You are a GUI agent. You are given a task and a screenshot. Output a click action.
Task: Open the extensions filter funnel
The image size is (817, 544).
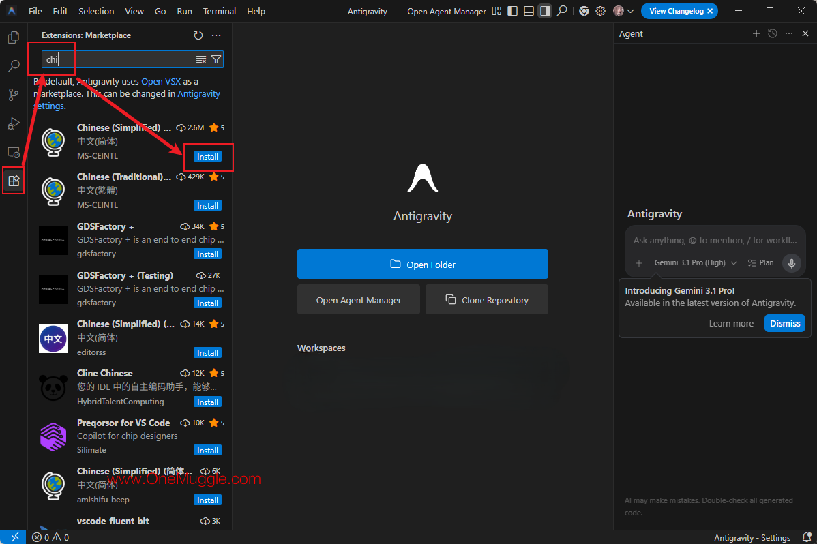coord(216,59)
